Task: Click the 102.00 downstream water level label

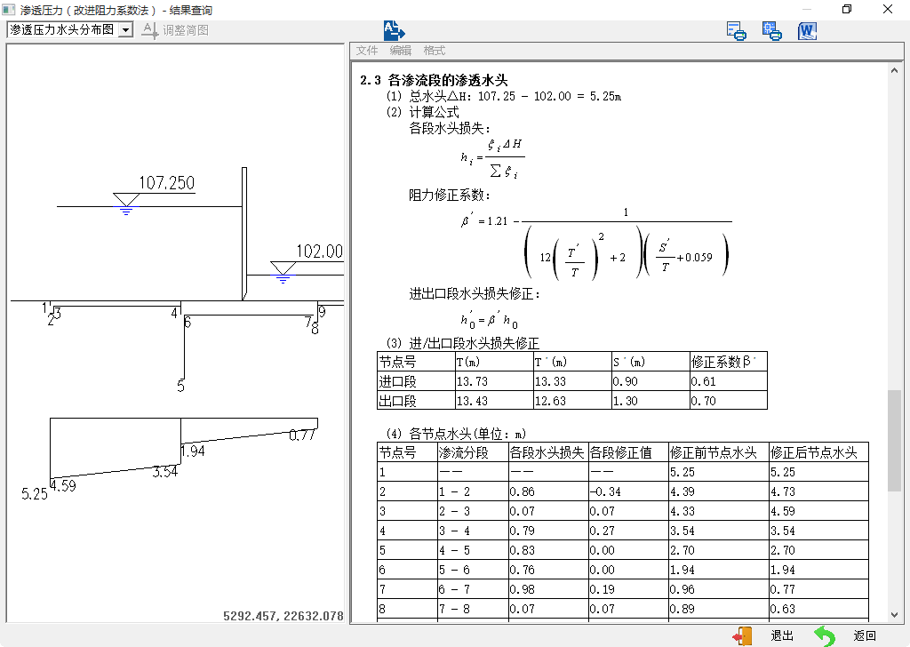Action: [x=319, y=252]
